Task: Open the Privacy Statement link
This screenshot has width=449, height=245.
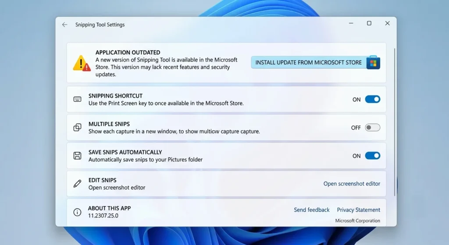Action: coord(359,210)
